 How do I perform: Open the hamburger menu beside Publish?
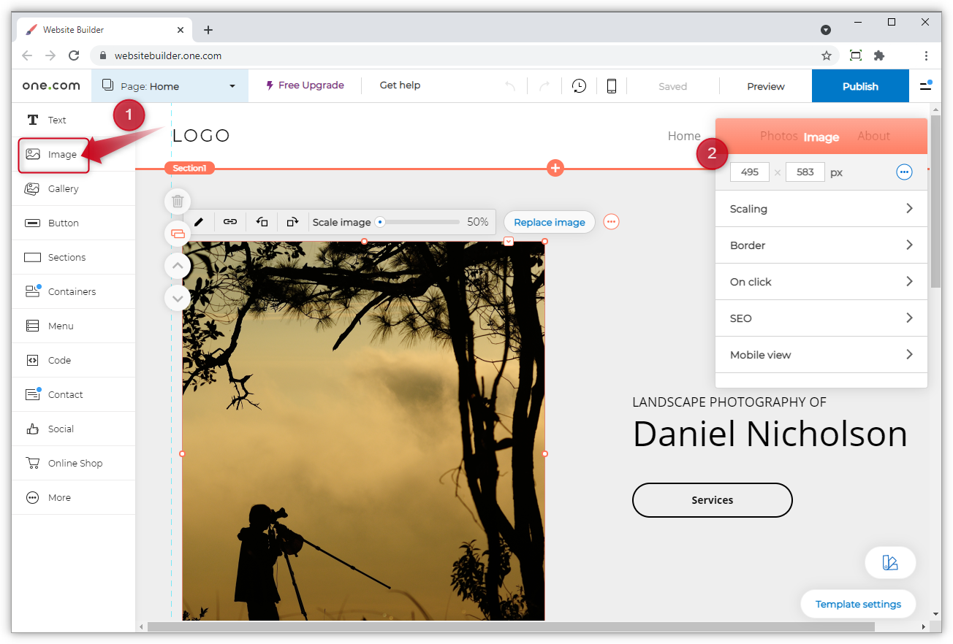[x=925, y=86]
